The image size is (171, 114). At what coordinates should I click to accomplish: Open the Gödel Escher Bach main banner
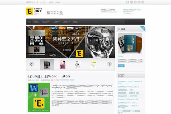(70, 42)
